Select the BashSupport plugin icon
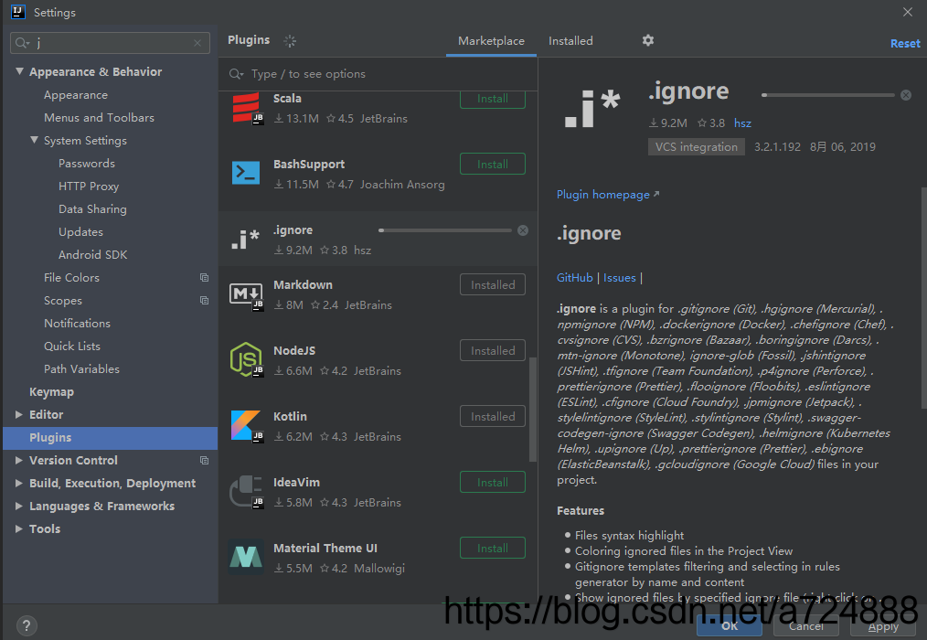This screenshot has width=927, height=640. [246, 173]
